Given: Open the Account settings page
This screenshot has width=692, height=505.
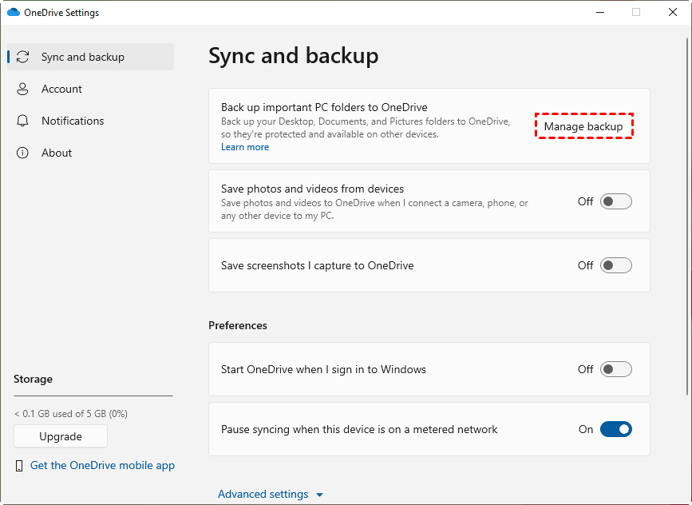Looking at the screenshot, I should [x=61, y=89].
